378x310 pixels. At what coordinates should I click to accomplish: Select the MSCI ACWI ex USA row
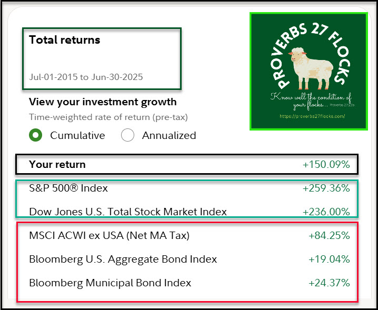coord(109,235)
